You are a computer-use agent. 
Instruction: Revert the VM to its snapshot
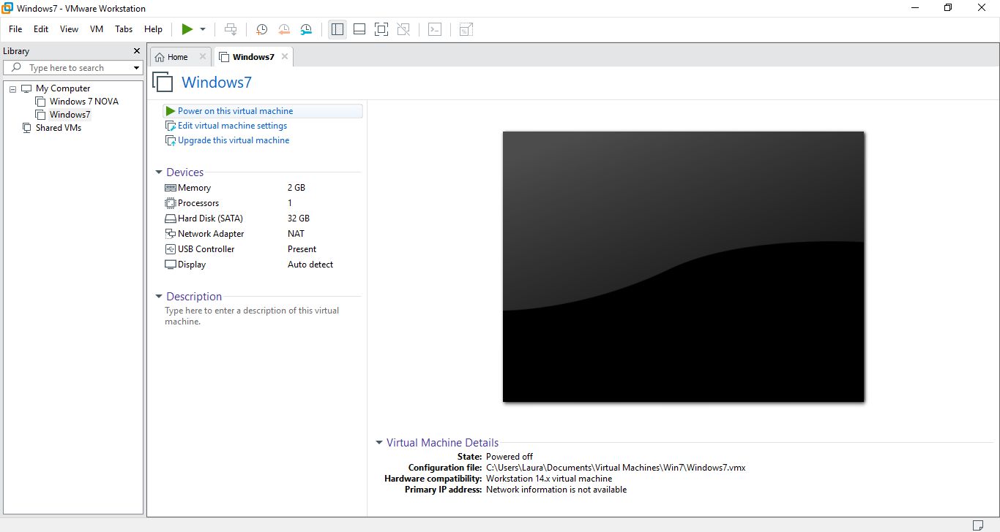point(284,29)
